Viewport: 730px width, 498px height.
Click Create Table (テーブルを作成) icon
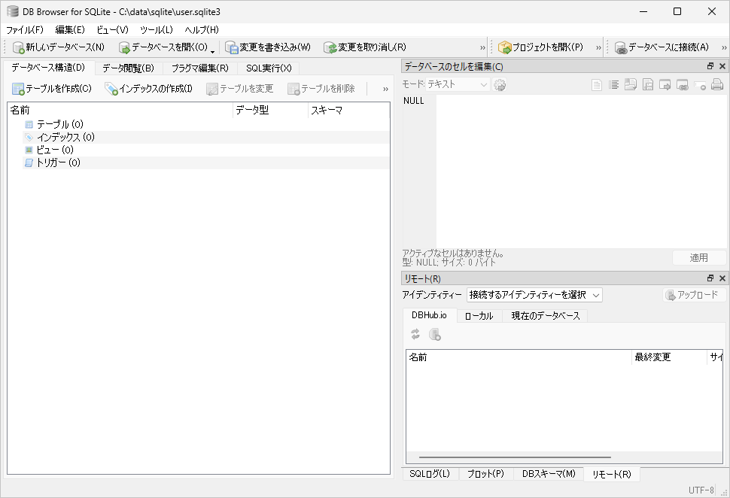click(18, 89)
